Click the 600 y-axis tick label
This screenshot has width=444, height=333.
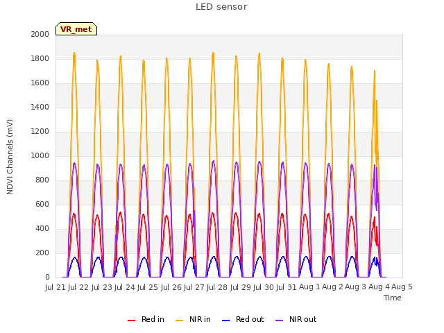pos(42,205)
